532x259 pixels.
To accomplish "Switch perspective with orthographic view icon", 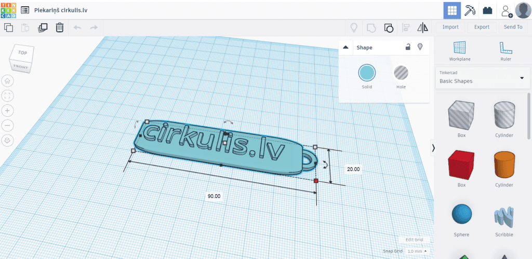I will [x=7, y=140].
